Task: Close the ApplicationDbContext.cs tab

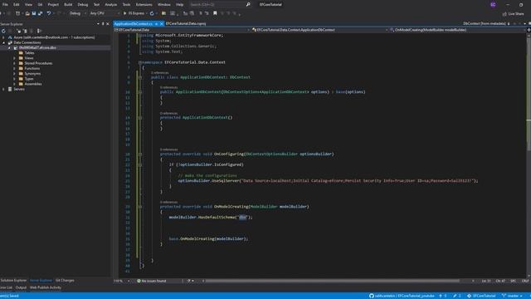Action: [161, 24]
